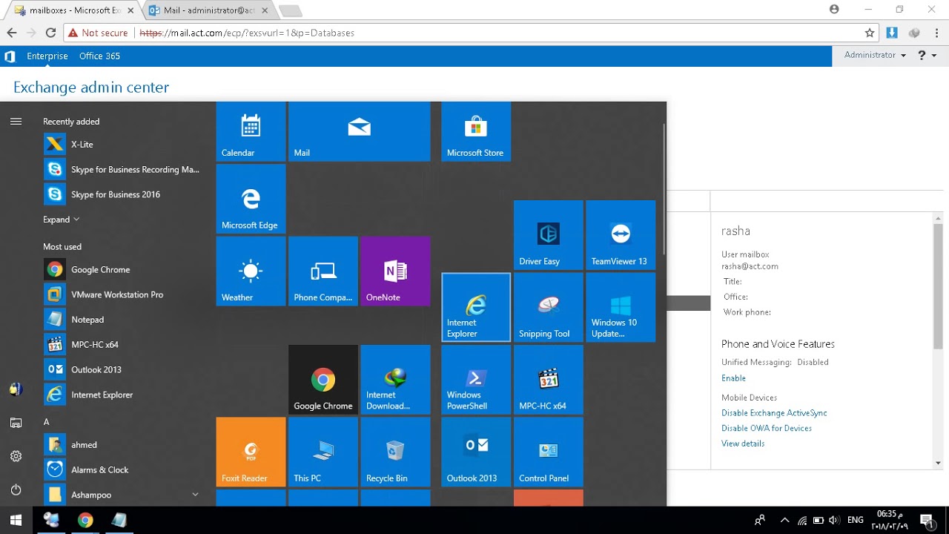Image resolution: width=949 pixels, height=534 pixels.
Task: Open the Weather tile
Action: point(251,271)
